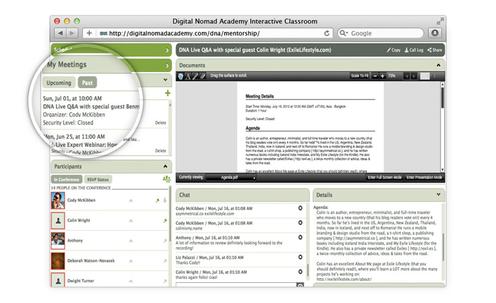496x303 pixels.
Task: Click Copy in meeting header
Action: pyautogui.click(x=393, y=50)
